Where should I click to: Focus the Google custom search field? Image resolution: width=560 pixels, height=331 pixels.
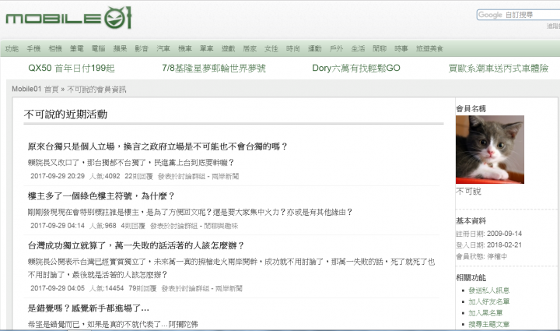coord(519,15)
